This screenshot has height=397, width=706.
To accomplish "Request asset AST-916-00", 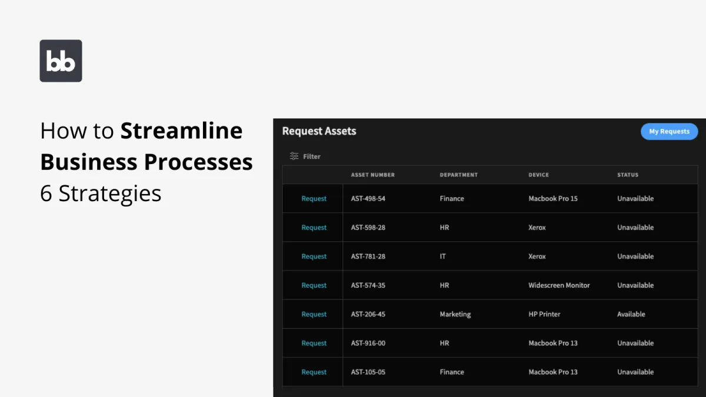I will (x=314, y=343).
